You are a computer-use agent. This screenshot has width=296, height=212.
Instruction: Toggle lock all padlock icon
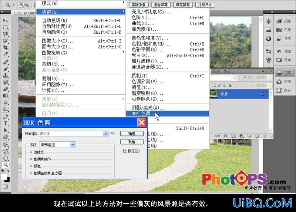point(230,85)
